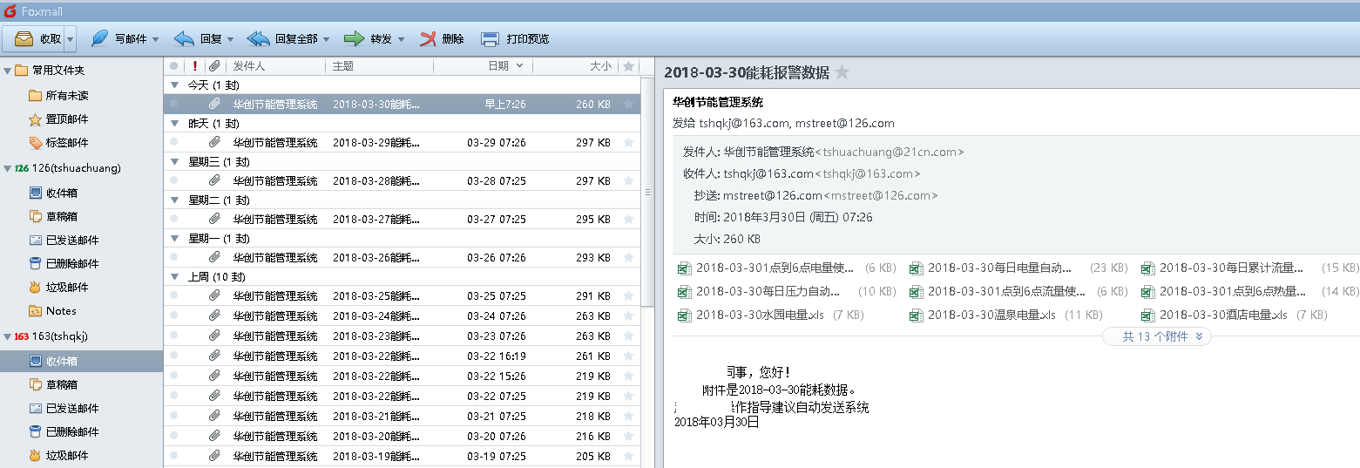Collapse the 今天 (1 封) group
The width and height of the screenshot is (1360, 468).
[x=173, y=85]
